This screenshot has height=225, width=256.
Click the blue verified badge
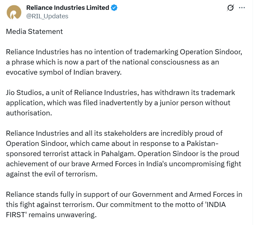[x=114, y=8]
